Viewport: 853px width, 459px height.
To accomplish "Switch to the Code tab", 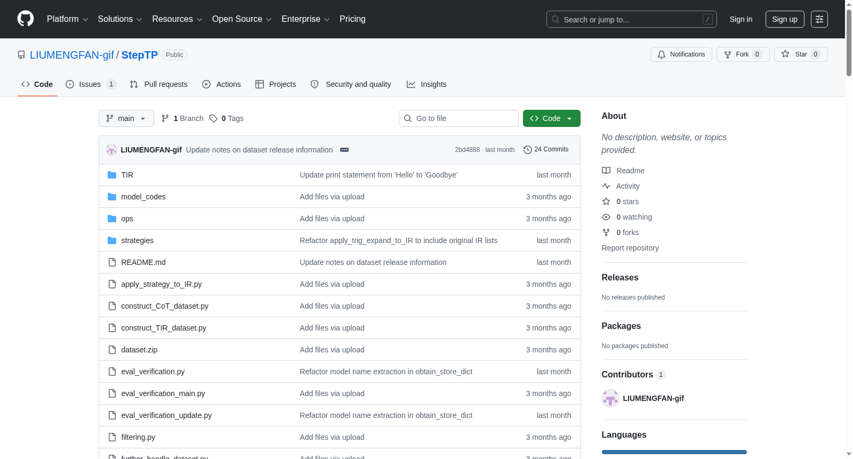I will (37, 84).
